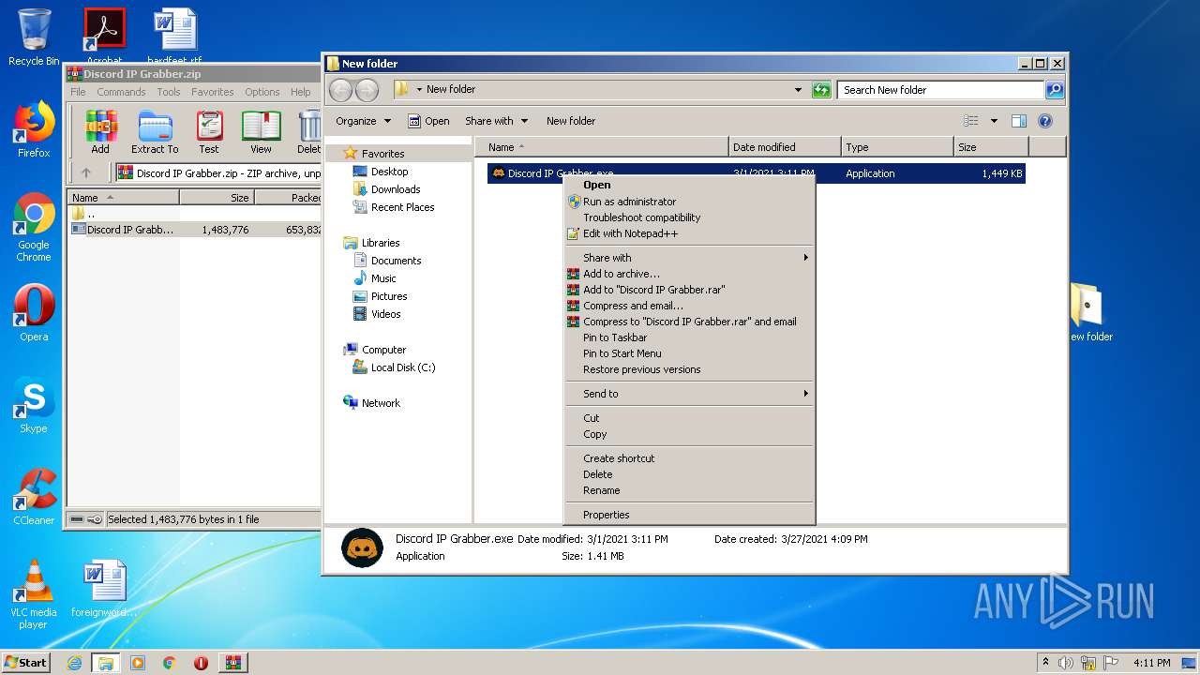Open the Firefox desktop shortcut
1200x675 pixels.
[34, 129]
